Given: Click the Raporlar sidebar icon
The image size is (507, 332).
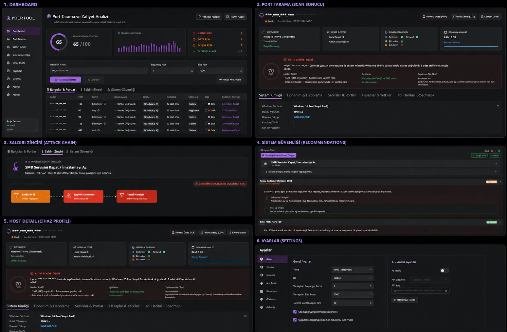Looking at the screenshot, I should point(8,71).
